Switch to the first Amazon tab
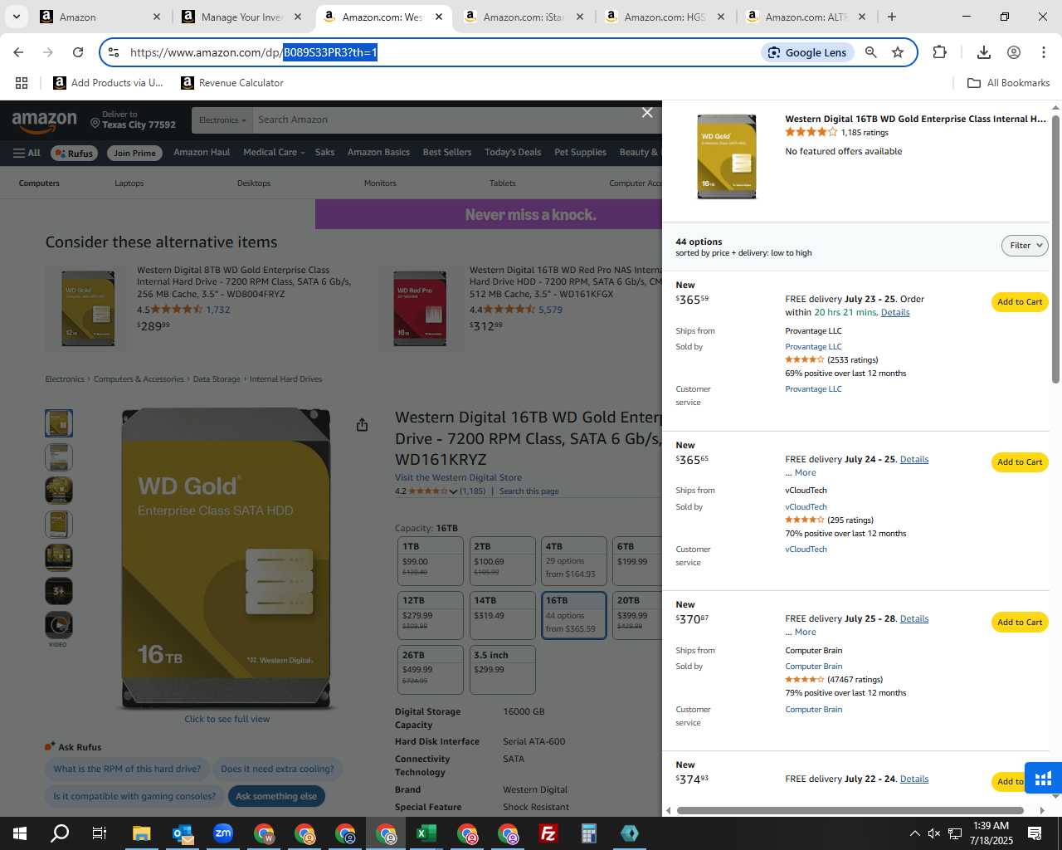The width and height of the screenshot is (1062, 850). [101, 17]
